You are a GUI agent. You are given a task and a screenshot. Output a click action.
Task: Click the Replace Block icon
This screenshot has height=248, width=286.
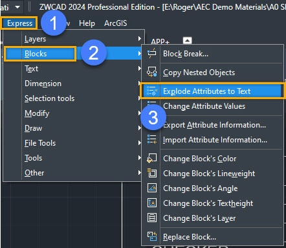click(152, 236)
